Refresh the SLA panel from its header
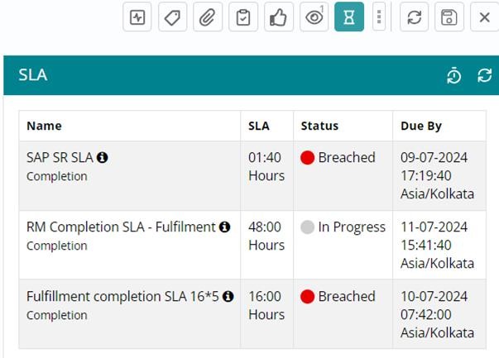This screenshot has width=499, height=358. pos(485,76)
